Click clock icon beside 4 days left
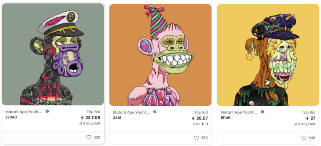This screenshot has width=321, height=146. click(x=296, y=124)
